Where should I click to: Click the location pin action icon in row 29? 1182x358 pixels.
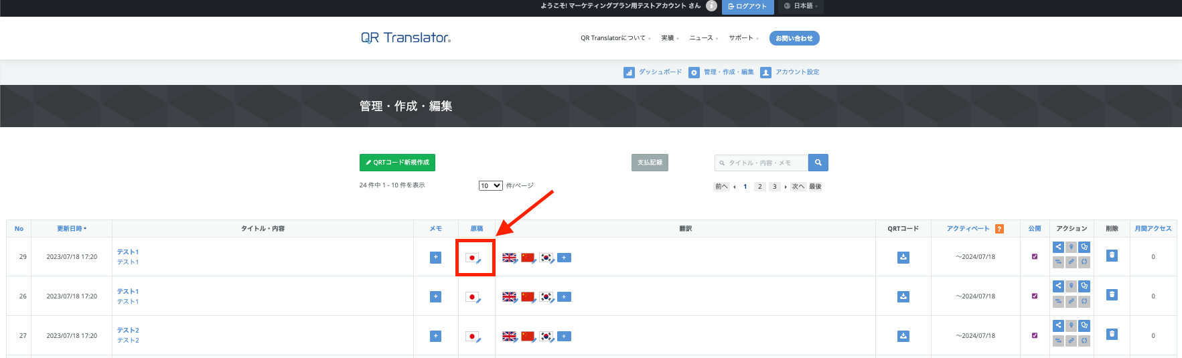[x=1072, y=247]
